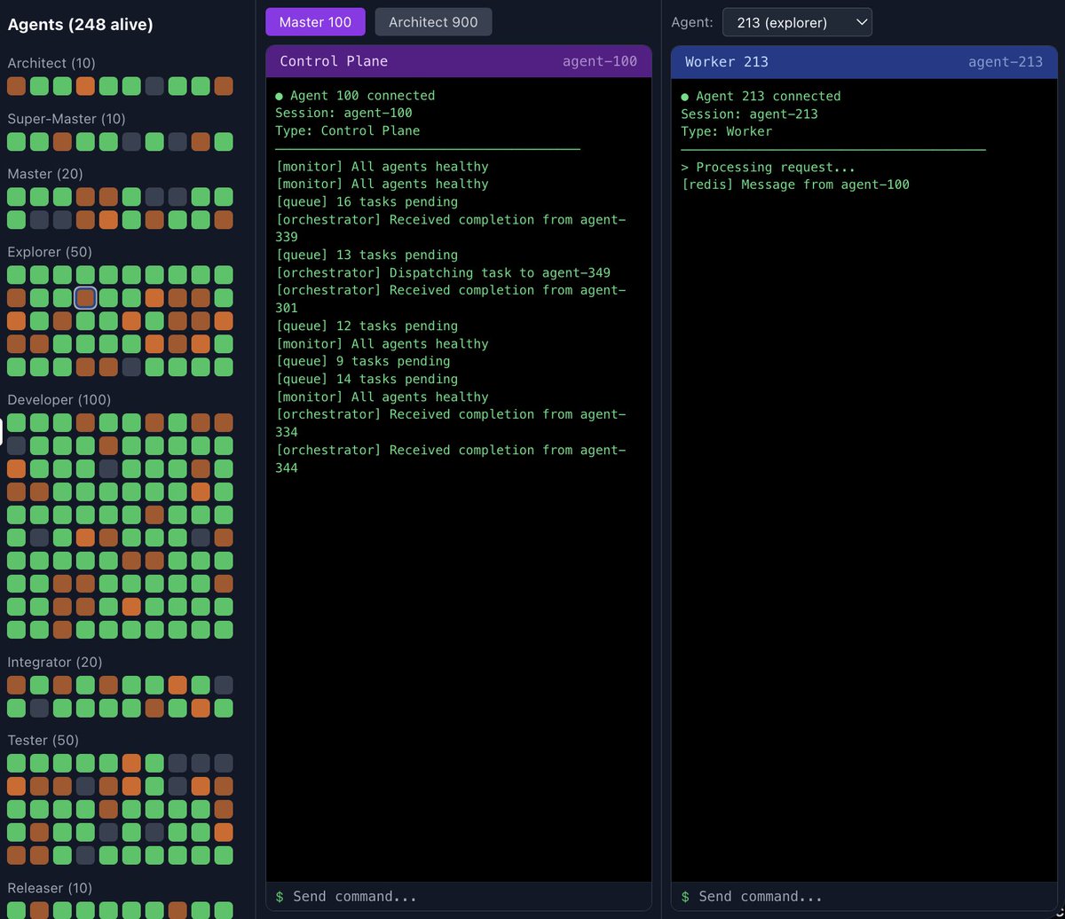Select the gray square ending Integrator's first row
This screenshot has height=919, width=1065.
click(x=224, y=685)
